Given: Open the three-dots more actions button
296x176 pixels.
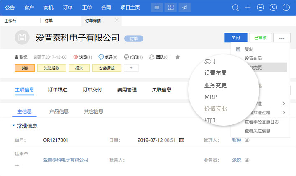Looking at the screenshot, I should (282, 38).
